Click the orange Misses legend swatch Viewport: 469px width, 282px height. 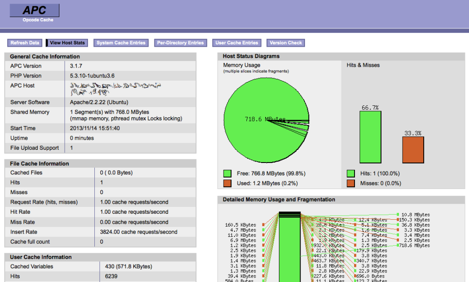click(x=350, y=183)
